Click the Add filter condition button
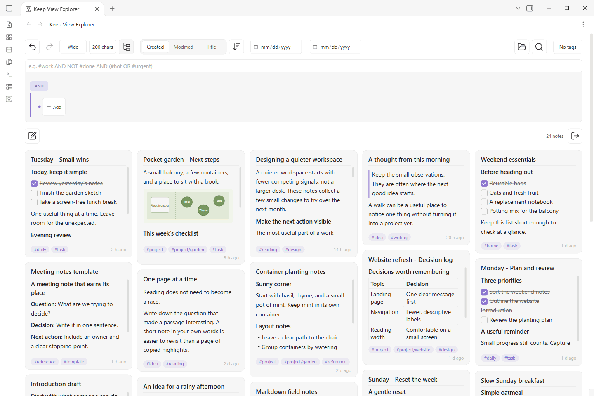The width and height of the screenshot is (594, 396). (54, 107)
